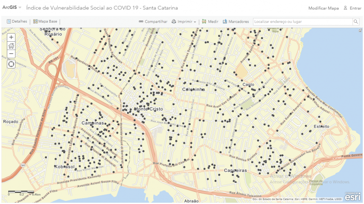Click the Avenida Presidente Kennedy street label

click(79, 179)
